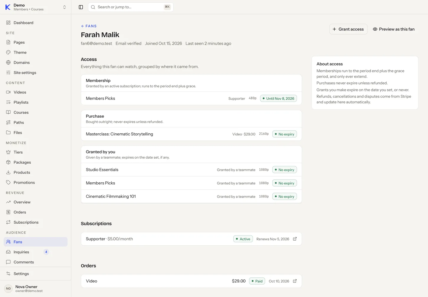Click the Until Nov 8, 2026 badge
The height and width of the screenshot is (297, 428).
click(x=278, y=98)
